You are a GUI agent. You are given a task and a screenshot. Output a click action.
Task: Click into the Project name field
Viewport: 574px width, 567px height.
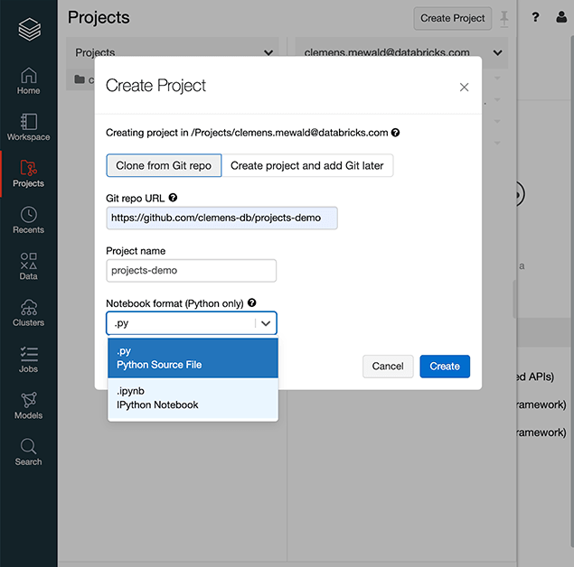coord(191,271)
